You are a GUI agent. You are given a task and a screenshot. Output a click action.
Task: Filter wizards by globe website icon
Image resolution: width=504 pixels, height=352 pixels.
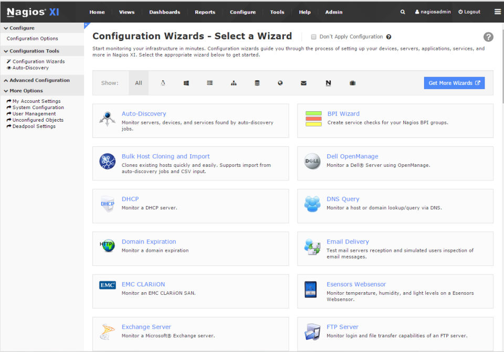280,83
